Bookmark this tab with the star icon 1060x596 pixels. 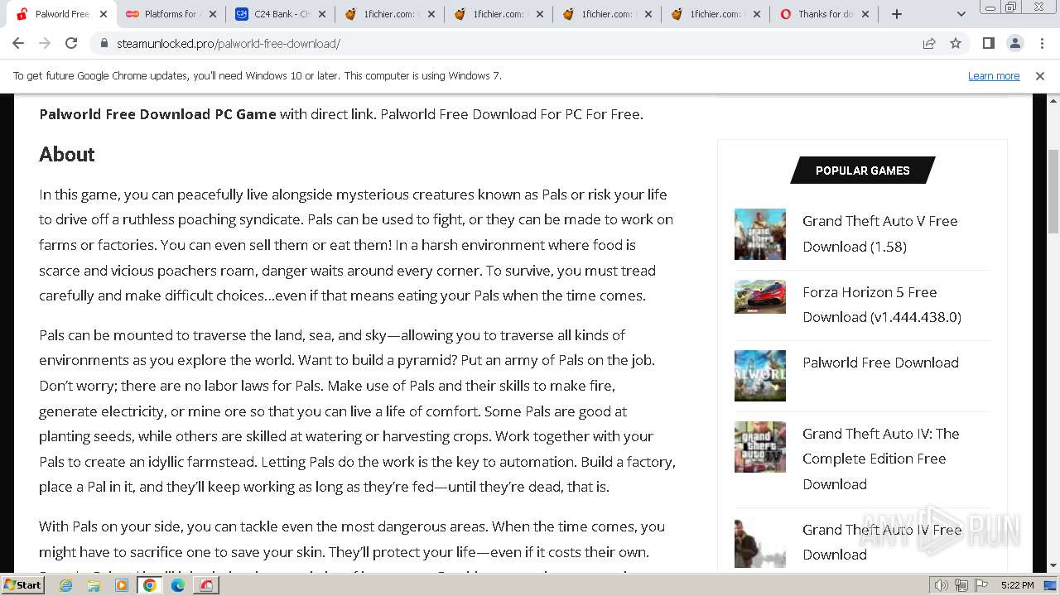pyautogui.click(x=956, y=44)
